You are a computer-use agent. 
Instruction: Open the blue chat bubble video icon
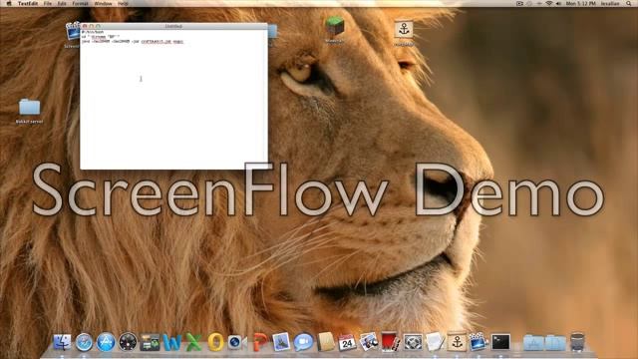(303, 342)
